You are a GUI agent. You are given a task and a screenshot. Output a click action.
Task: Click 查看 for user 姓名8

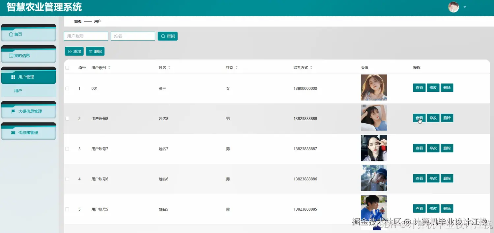click(419, 118)
